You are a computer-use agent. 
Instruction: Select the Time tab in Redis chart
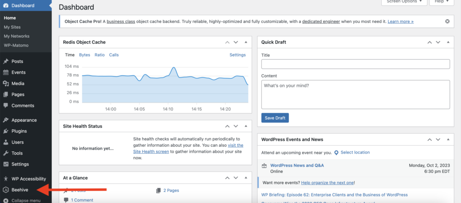click(70, 55)
